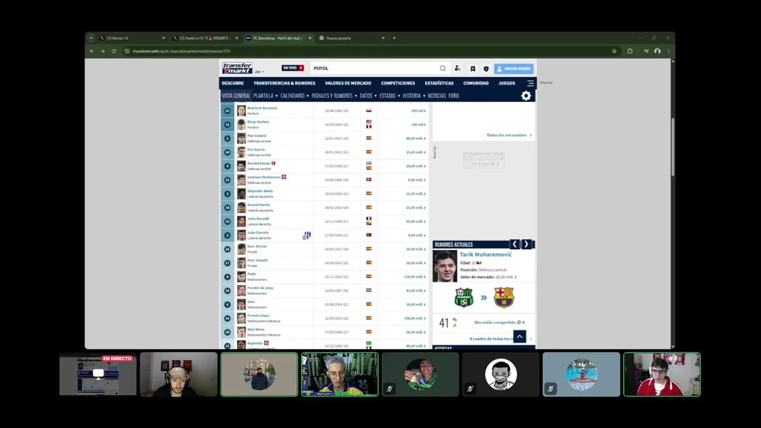Open the Historia dropdown
The height and width of the screenshot is (428, 761).
pos(413,96)
